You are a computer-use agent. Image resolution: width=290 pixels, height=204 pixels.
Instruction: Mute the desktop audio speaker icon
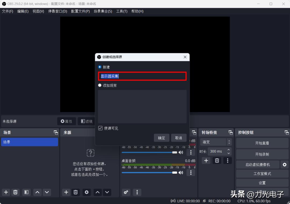(x=181, y=173)
